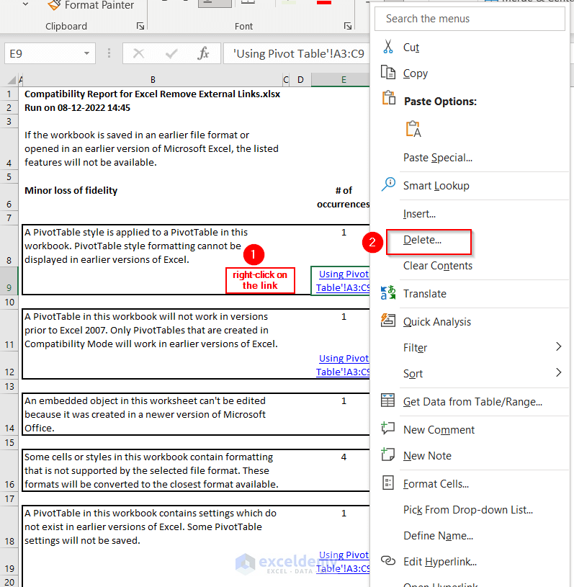
Task: Expand the Filter submenu arrow
Action: [x=559, y=346]
